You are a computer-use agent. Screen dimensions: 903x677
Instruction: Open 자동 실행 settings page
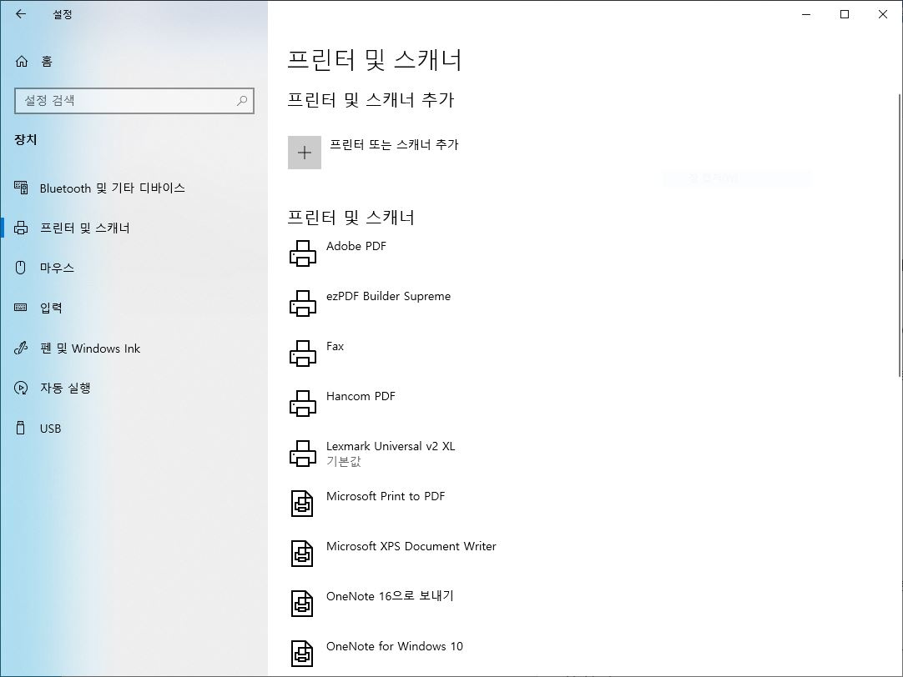coord(65,389)
